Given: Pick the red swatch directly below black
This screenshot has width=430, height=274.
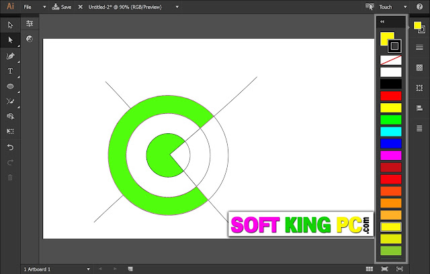Looking at the screenshot, I should pyautogui.click(x=391, y=96).
